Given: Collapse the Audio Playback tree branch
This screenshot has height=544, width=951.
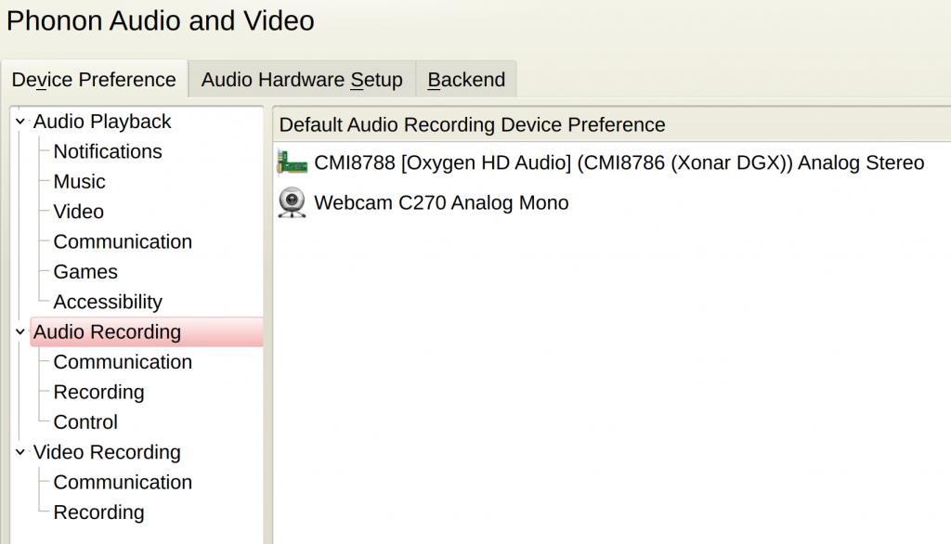Looking at the screenshot, I should [x=20, y=122].
